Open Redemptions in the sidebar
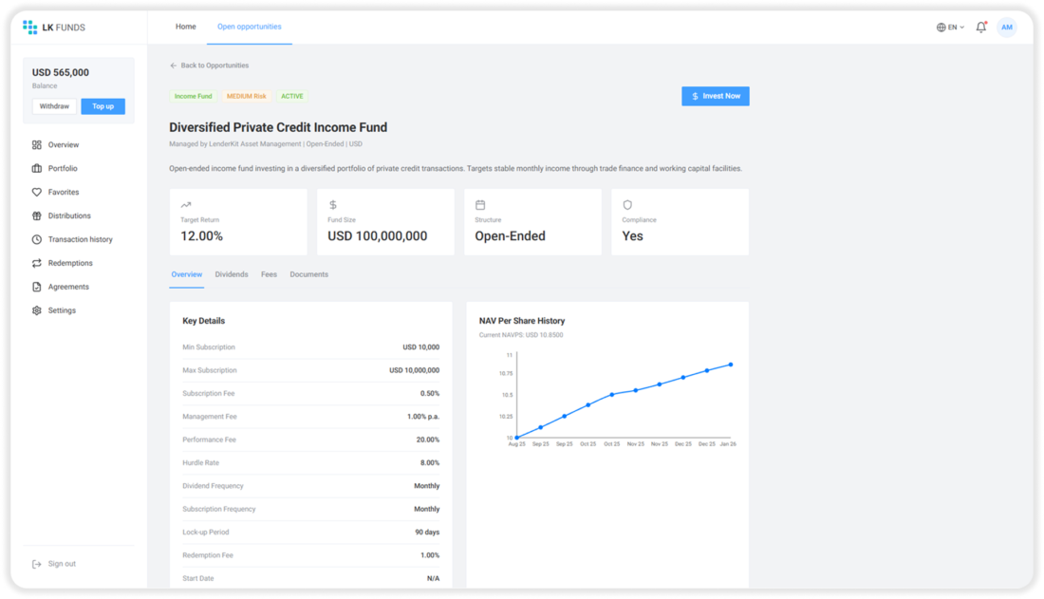The height and width of the screenshot is (599, 1044). (x=70, y=263)
